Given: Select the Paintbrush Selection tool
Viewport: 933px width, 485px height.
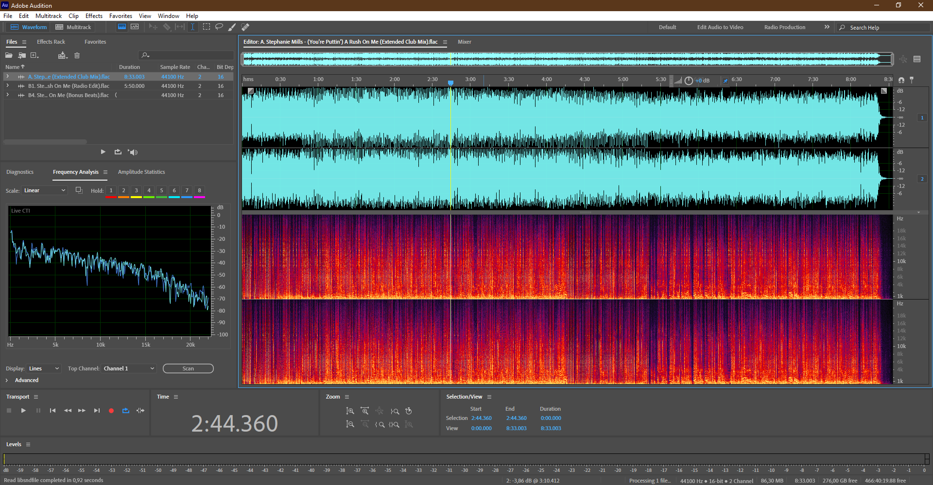Looking at the screenshot, I should point(232,27).
